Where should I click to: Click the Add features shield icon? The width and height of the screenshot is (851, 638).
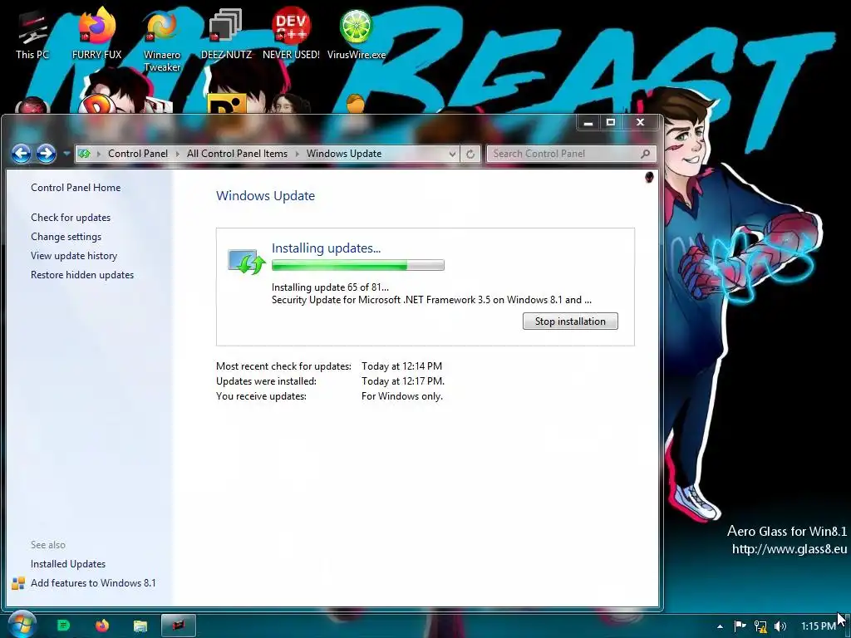[x=18, y=583]
